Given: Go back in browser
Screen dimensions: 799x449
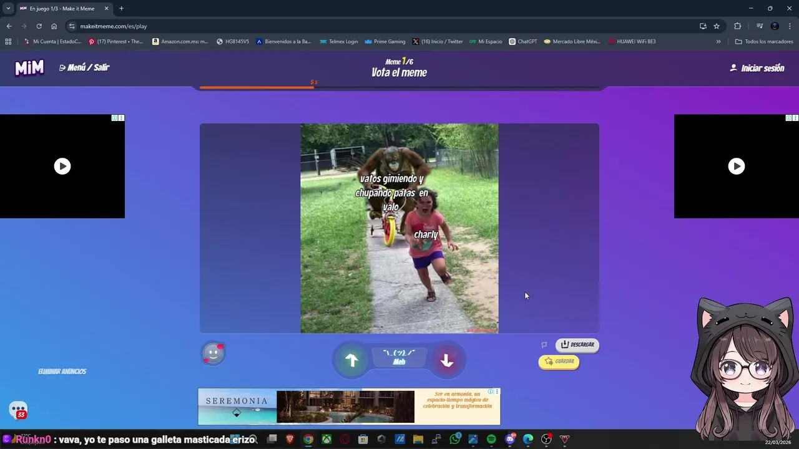Looking at the screenshot, I should click(x=9, y=26).
